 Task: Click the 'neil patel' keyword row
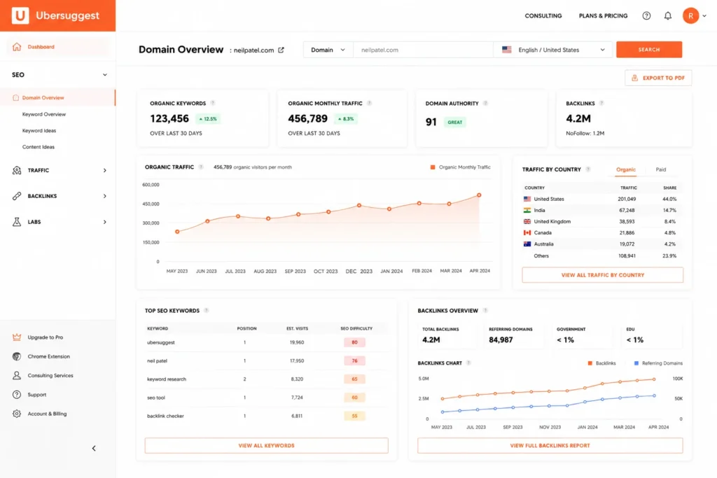point(266,361)
